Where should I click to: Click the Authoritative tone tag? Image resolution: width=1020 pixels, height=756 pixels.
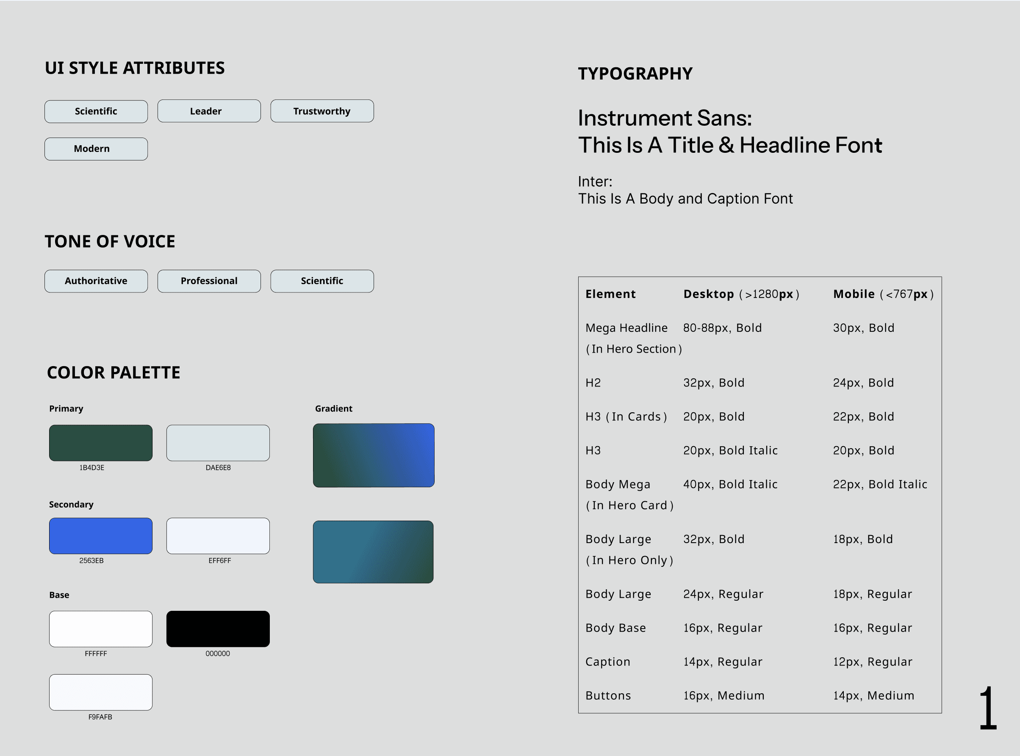pos(96,281)
